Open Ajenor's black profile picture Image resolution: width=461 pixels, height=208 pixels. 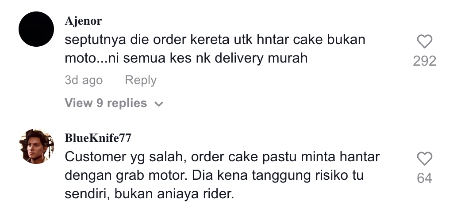tap(36, 29)
